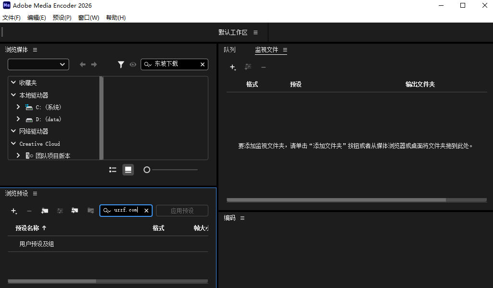Click the 输出文件夹 column header
Screen dimensions: 493x288
point(420,84)
